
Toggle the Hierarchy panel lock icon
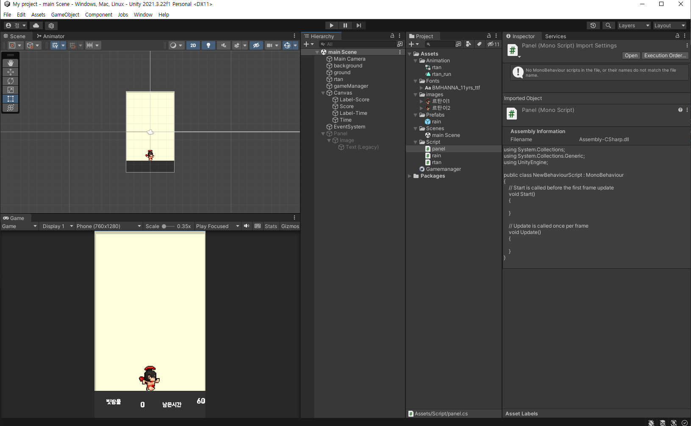[x=392, y=36]
